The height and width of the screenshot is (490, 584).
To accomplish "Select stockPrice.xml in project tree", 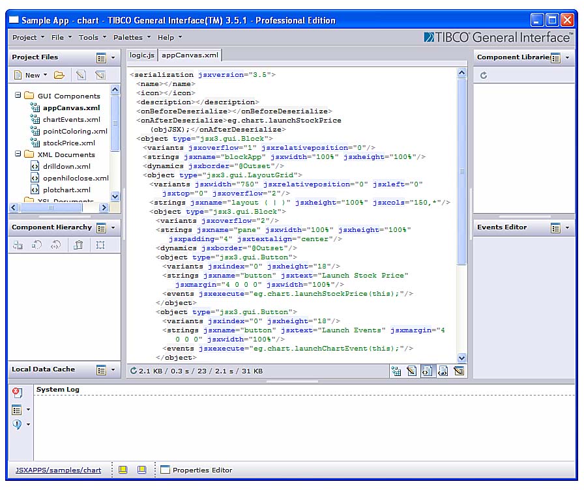I will pyautogui.click(x=69, y=143).
